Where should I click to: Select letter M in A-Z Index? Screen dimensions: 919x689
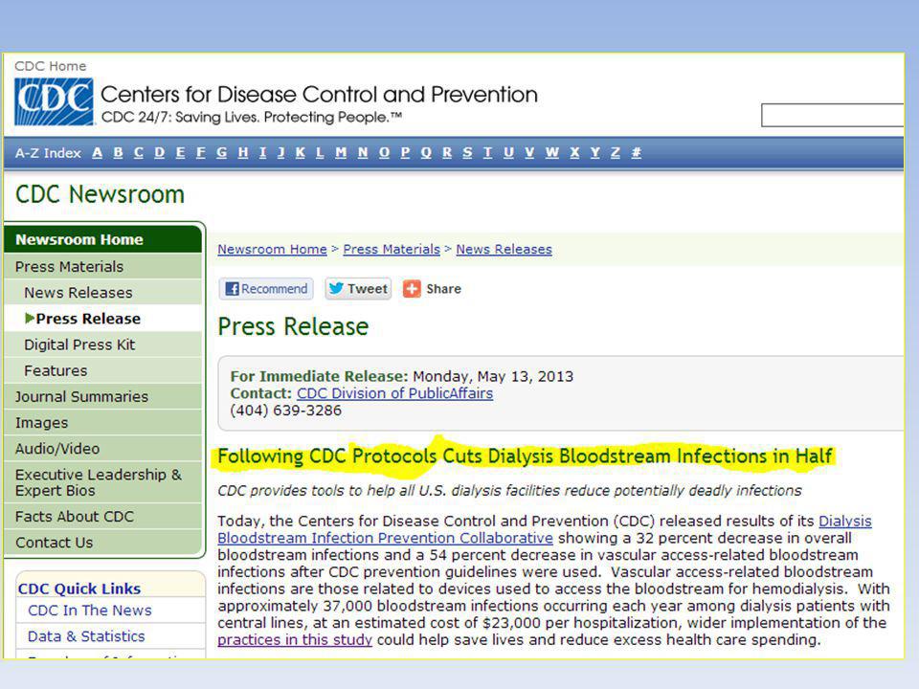341,153
